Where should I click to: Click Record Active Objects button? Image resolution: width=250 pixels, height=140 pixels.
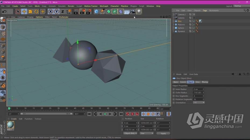[x=127, y=114]
